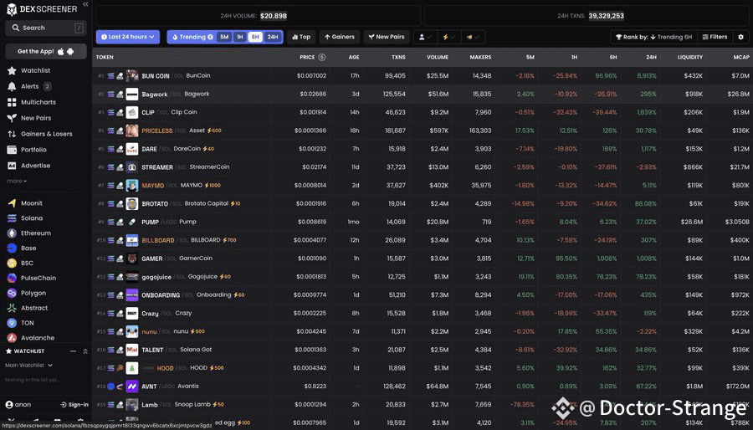The height and width of the screenshot is (430, 753).
Task: Open the Last 24 hours dropdown
Action: (128, 37)
